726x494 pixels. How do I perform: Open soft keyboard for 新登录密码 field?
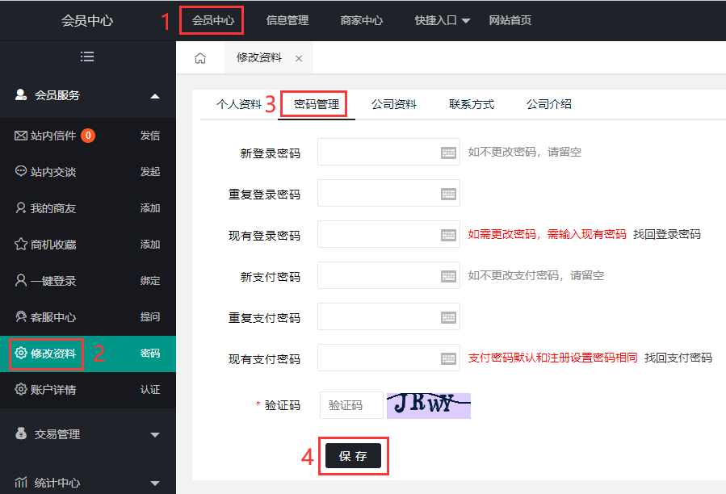click(448, 153)
